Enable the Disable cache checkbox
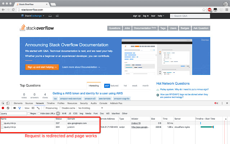230x144 pixels. [60, 108]
